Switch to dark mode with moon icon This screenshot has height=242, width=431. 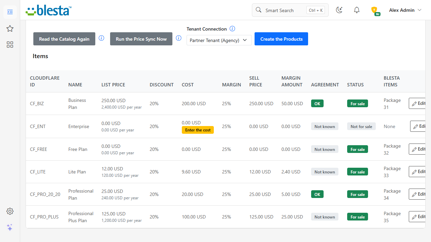(x=339, y=10)
